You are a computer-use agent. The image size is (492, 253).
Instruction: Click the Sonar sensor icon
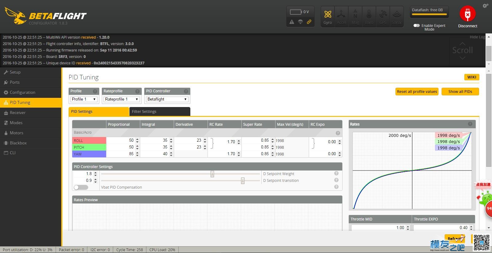click(397, 17)
